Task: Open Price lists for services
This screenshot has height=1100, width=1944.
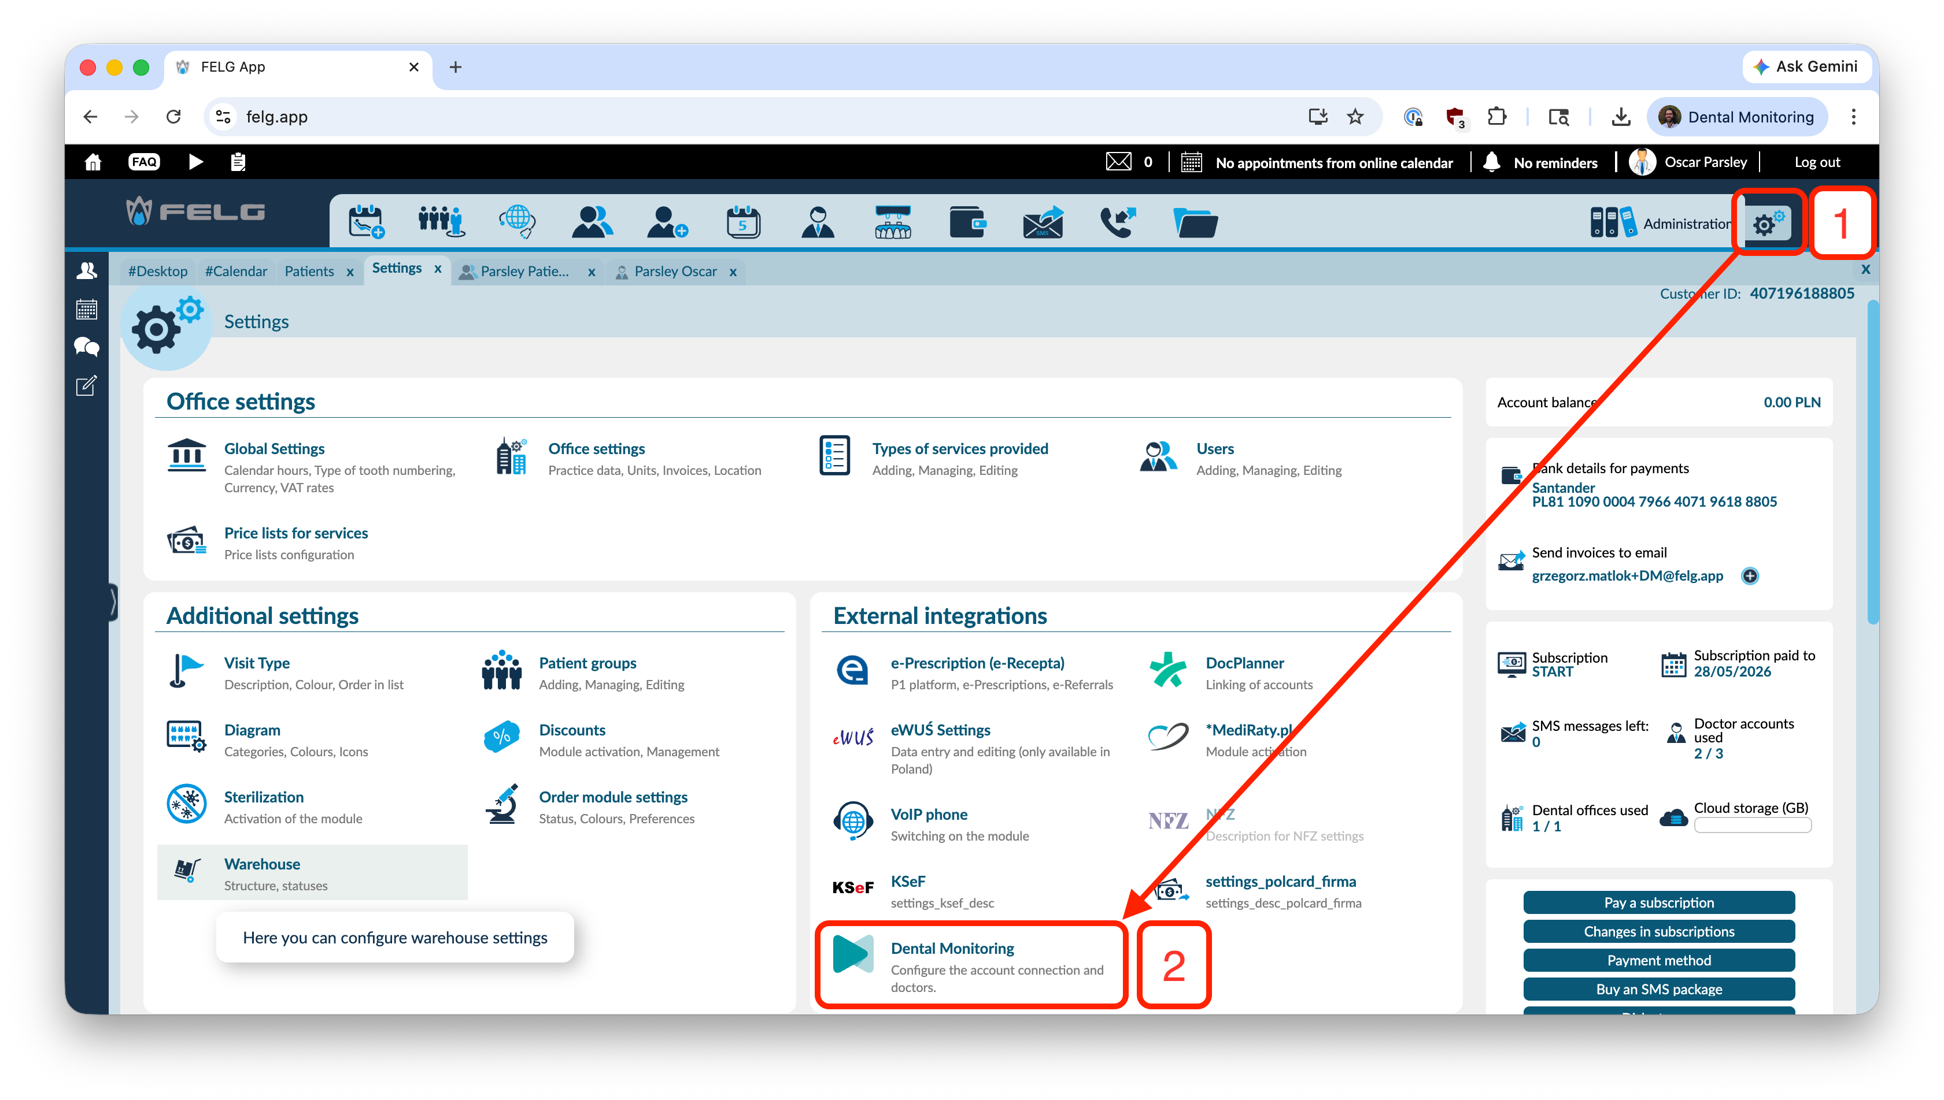Action: [x=295, y=533]
